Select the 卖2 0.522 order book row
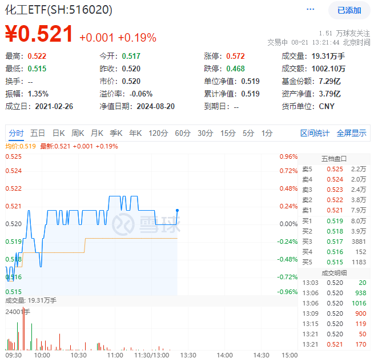 click(x=334, y=200)
